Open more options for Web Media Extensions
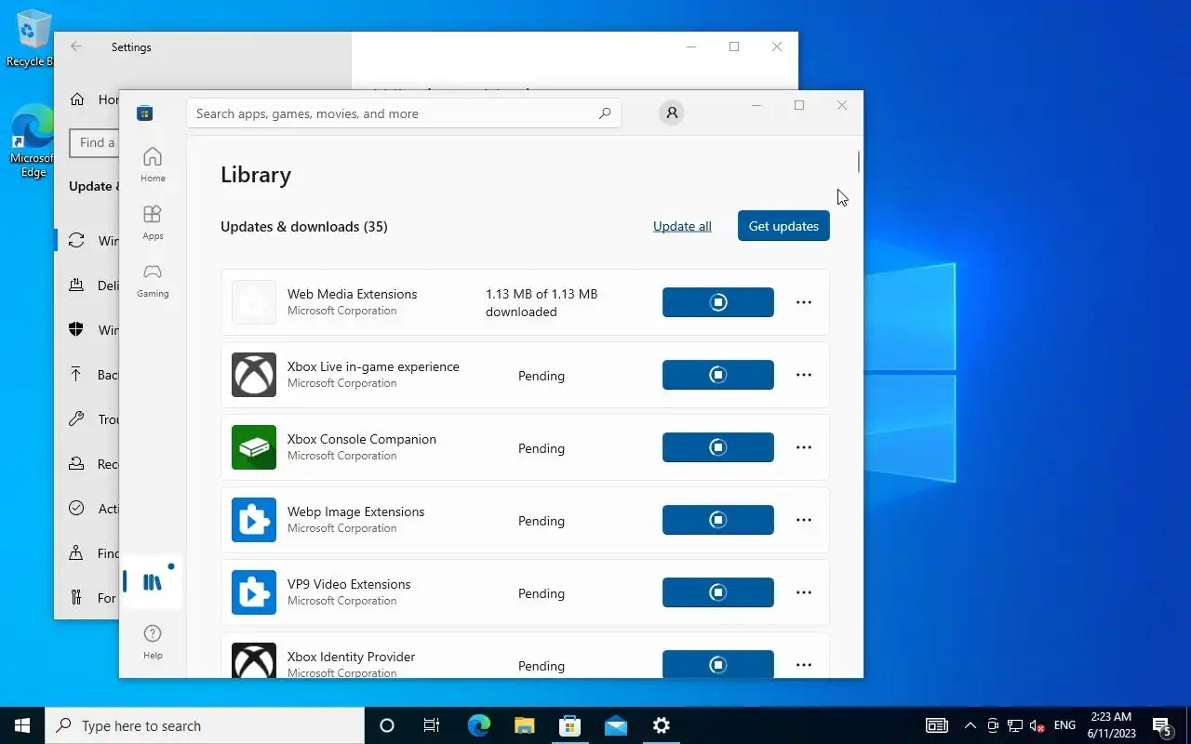The height and width of the screenshot is (744, 1191). click(x=804, y=302)
